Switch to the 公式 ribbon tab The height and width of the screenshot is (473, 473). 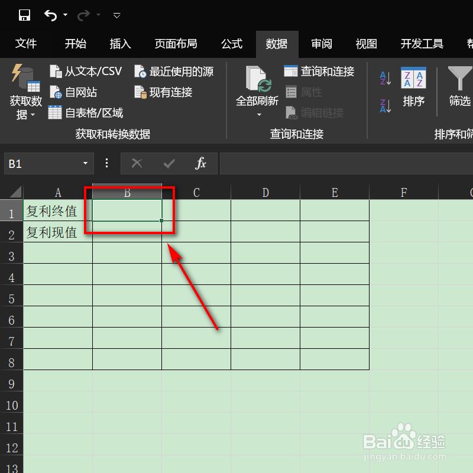pos(232,44)
